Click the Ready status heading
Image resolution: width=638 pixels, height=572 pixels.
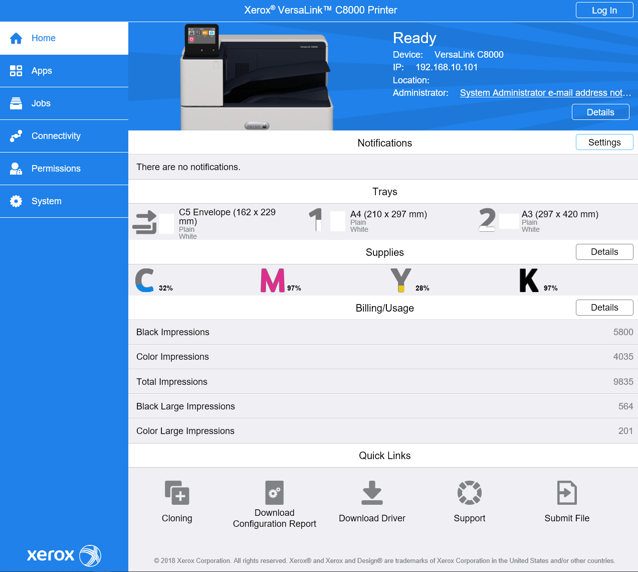tap(414, 38)
